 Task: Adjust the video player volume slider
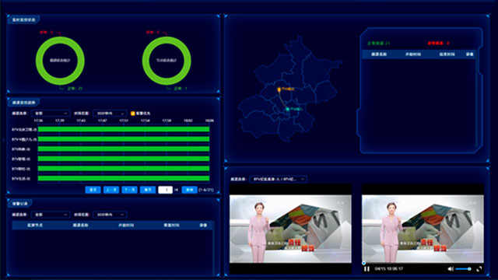tap(464, 269)
